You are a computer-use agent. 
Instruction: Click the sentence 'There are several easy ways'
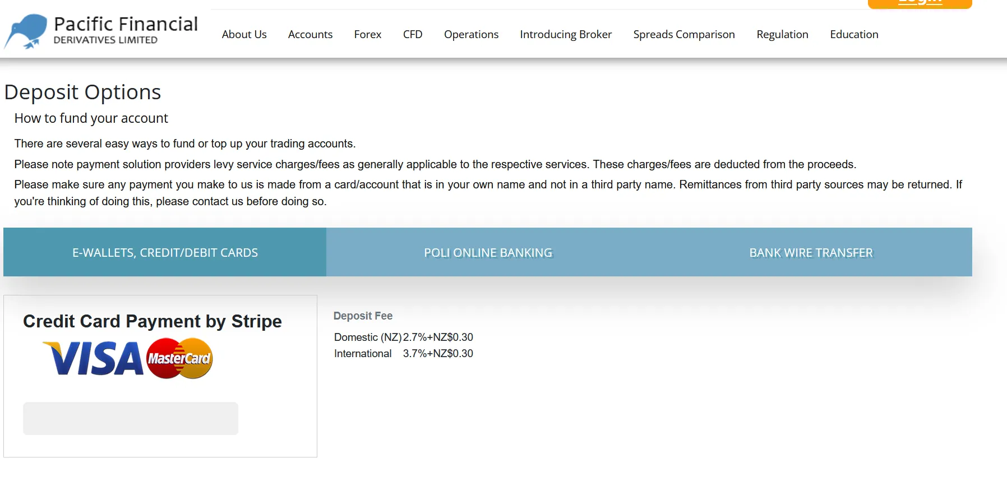[184, 144]
